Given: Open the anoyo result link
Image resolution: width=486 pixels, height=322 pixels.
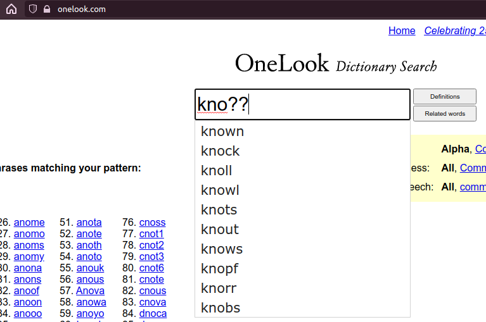Looking at the screenshot, I should point(90,314).
